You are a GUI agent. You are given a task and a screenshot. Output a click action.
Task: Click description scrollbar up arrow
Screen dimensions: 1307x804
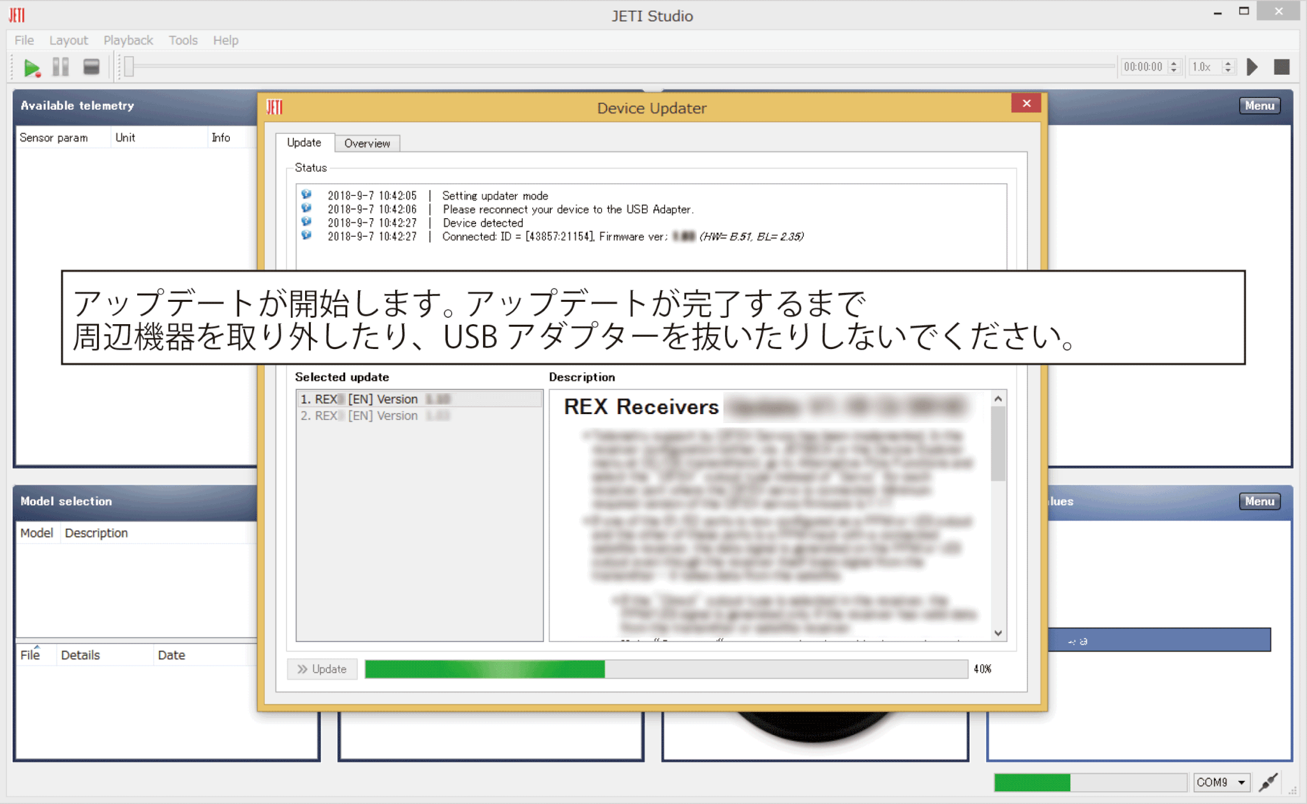pyautogui.click(x=998, y=398)
